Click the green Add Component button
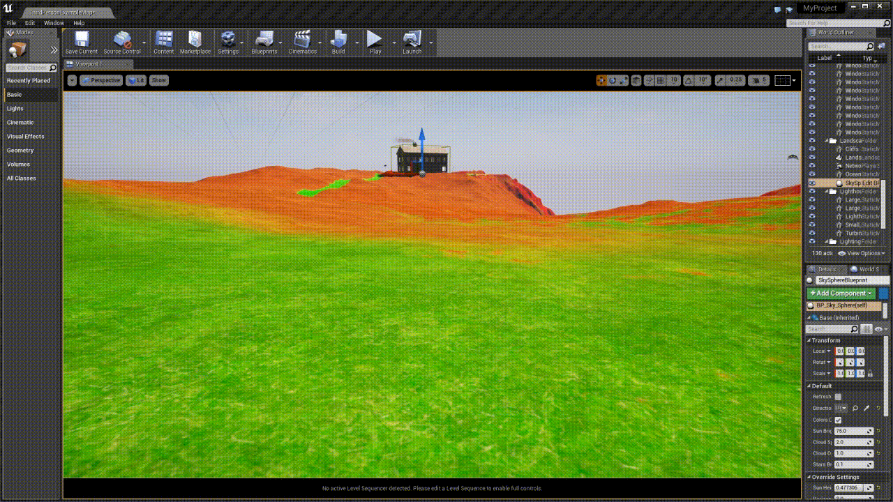This screenshot has height=502, width=893. pyautogui.click(x=841, y=294)
